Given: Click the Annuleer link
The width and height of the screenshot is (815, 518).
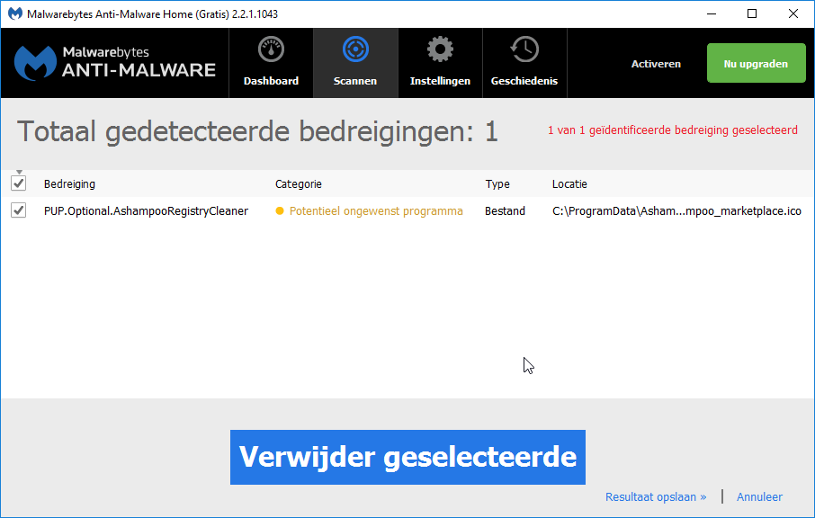Looking at the screenshot, I should coord(758,496).
